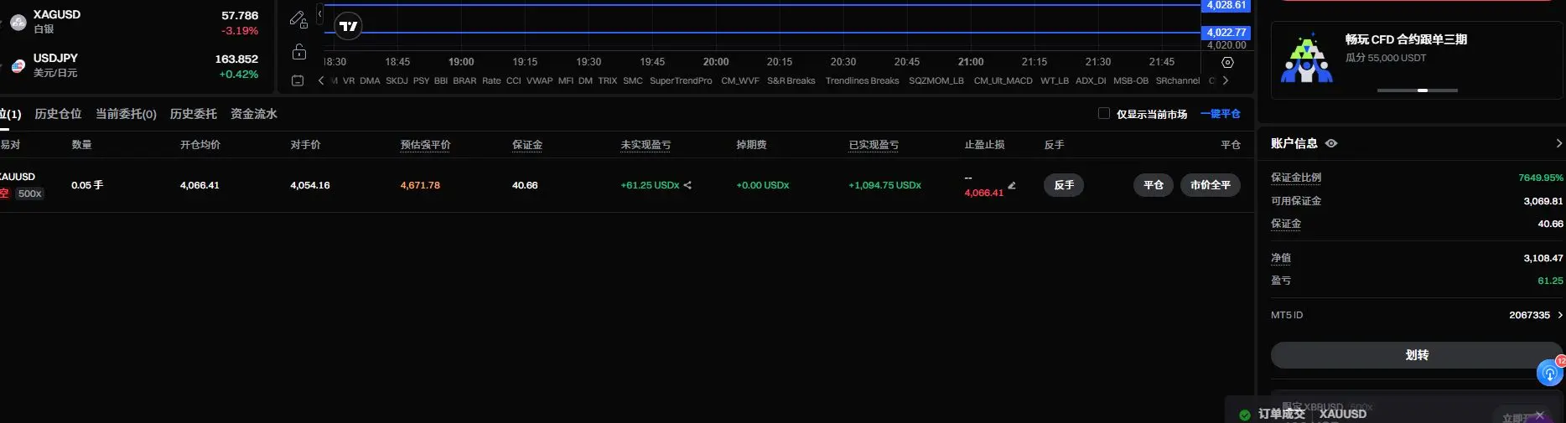Select the MFI indicator

(x=566, y=81)
